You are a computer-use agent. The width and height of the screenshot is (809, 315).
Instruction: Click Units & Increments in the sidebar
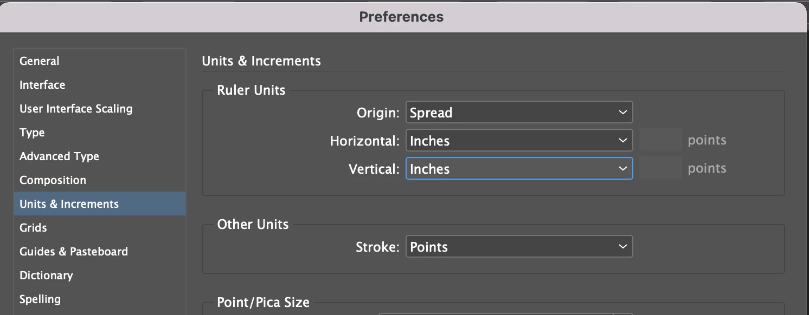(x=69, y=204)
